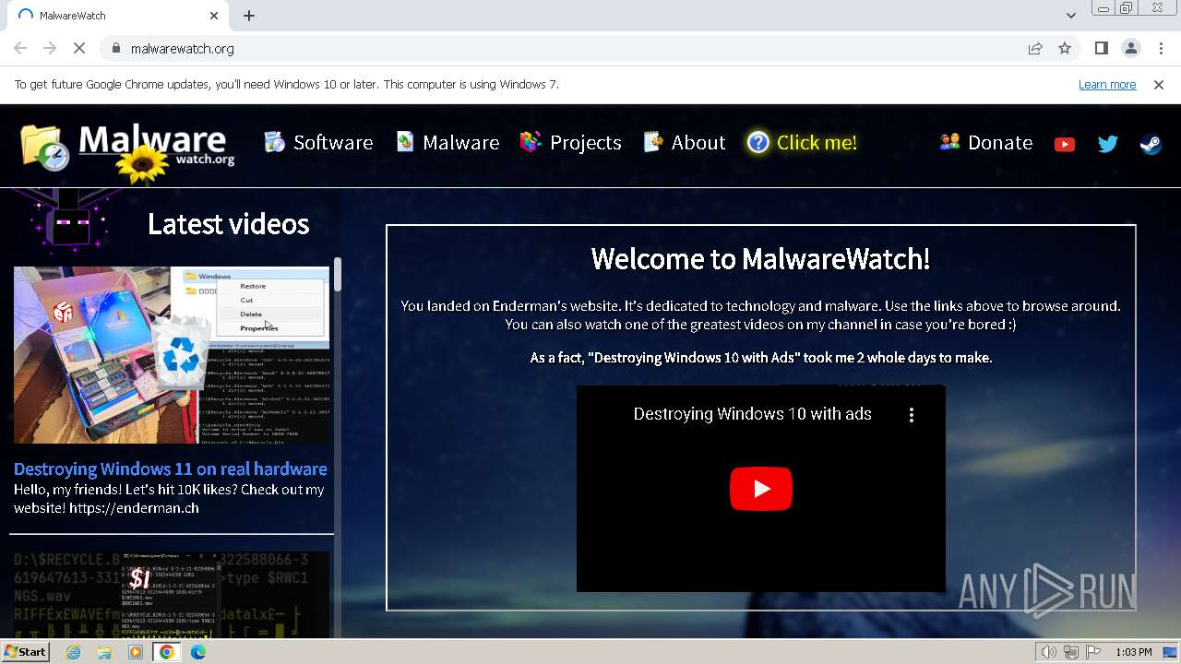
Task: Open the Software nav link
Action: (318, 142)
